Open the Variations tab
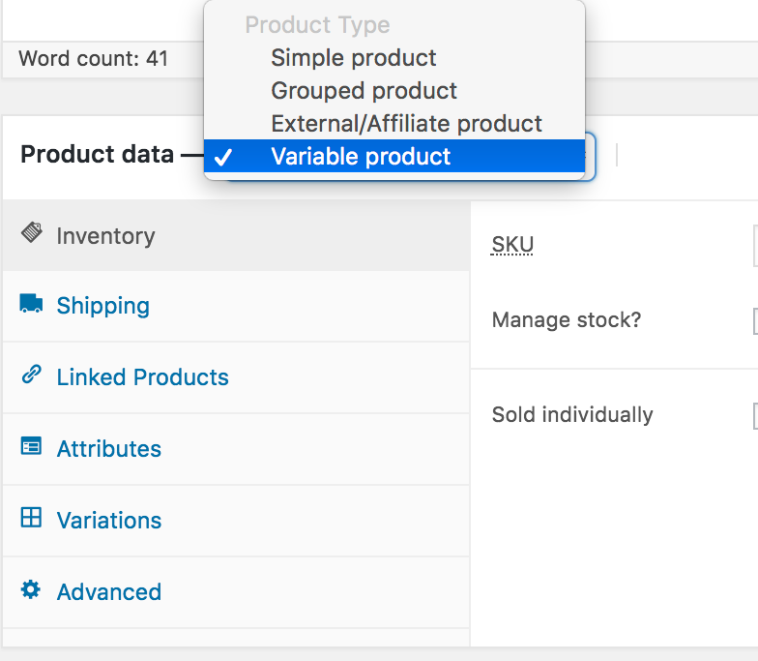Screen dimensions: 758x661 (236, 521)
